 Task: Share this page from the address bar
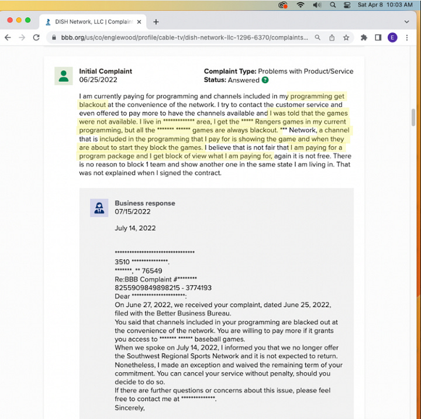(332, 37)
